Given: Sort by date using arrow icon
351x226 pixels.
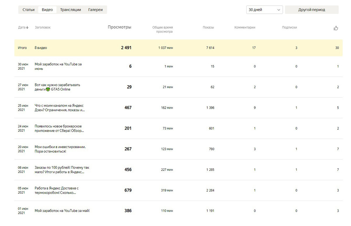Looking at the screenshot, I should tap(27, 27).
